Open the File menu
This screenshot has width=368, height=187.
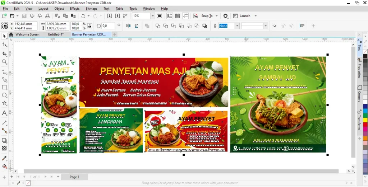(x=5, y=9)
